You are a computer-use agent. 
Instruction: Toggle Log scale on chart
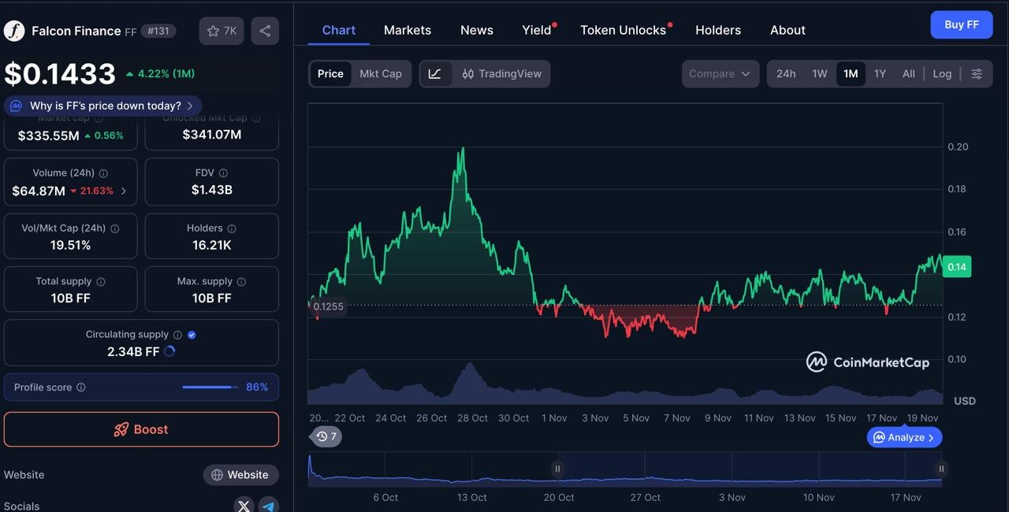click(942, 74)
